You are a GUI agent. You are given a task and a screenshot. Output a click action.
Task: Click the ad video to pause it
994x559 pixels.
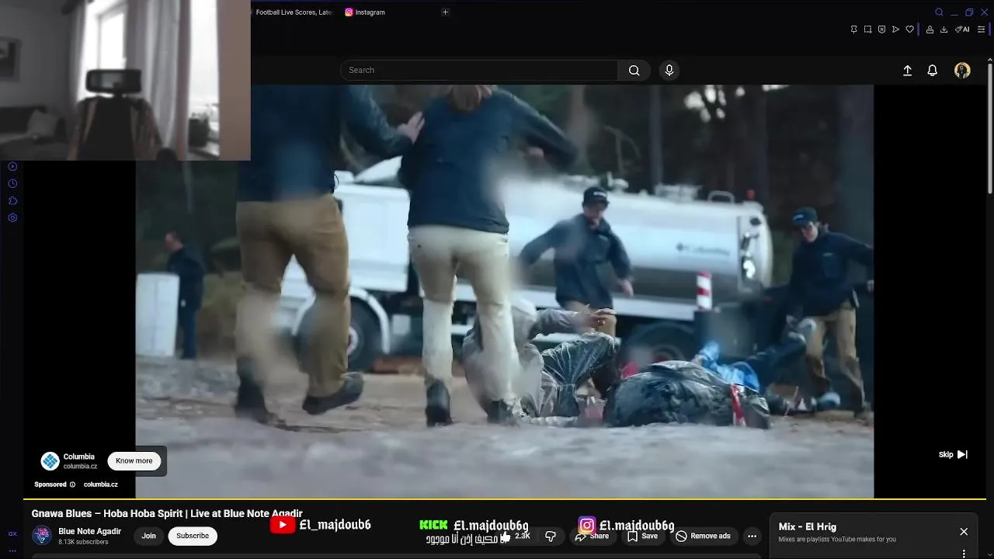505,291
